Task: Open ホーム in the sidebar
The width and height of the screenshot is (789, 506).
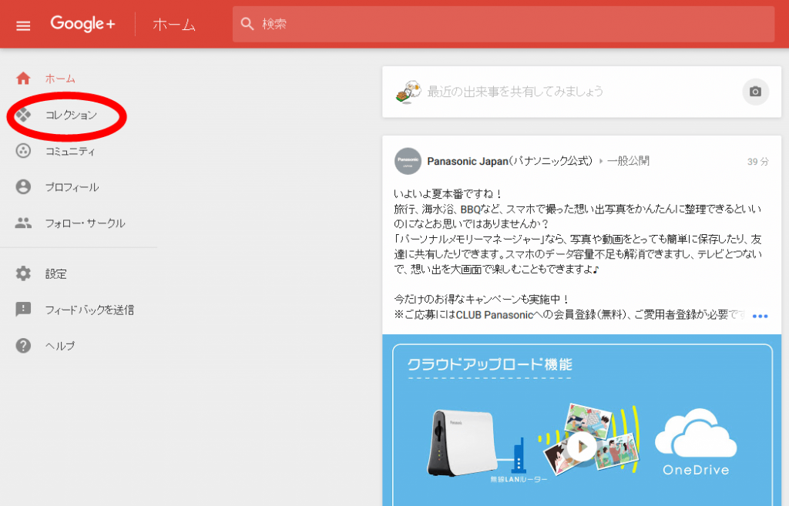Action: pyautogui.click(x=60, y=79)
